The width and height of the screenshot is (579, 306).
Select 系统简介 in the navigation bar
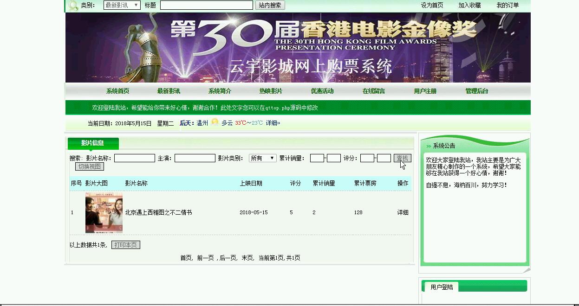(220, 91)
